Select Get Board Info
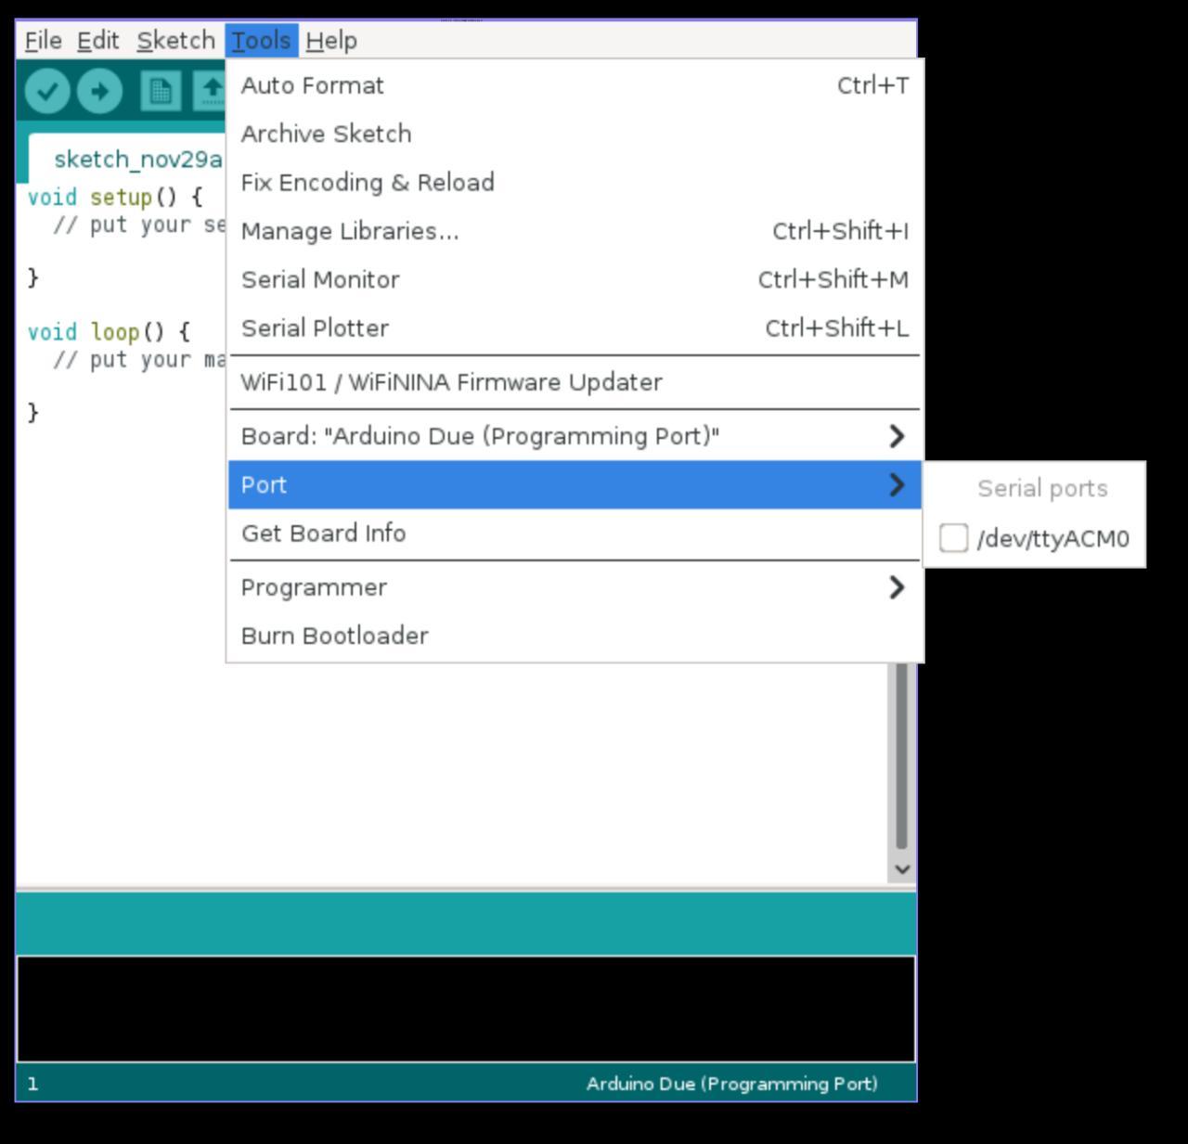The width and height of the screenshot is (1188, 1144). tap(575, 533)
